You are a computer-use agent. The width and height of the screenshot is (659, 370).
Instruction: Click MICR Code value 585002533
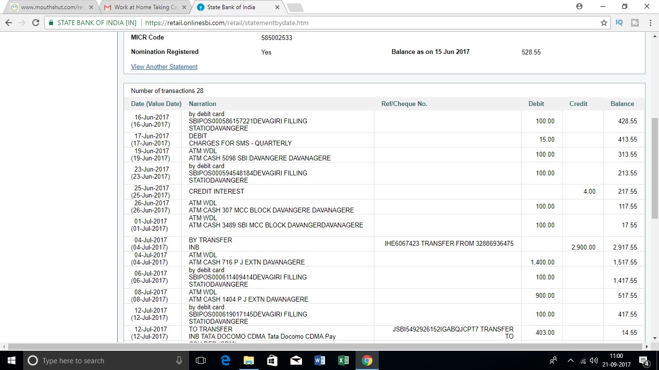click(276, 38)
